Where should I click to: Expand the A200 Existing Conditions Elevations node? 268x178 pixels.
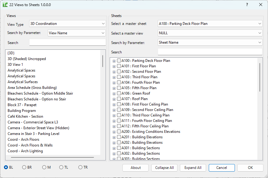pyautogui.click(x=114, y=132)
